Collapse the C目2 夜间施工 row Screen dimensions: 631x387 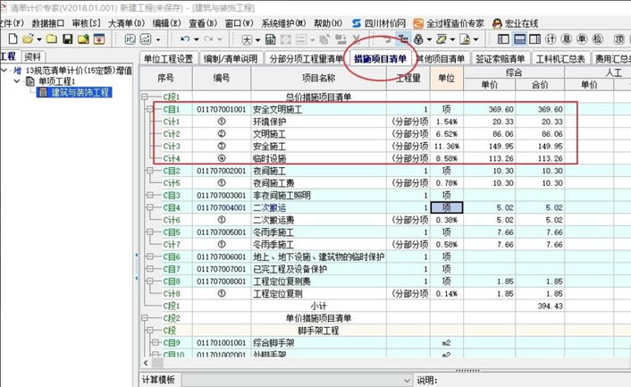(x=150, y=171)
